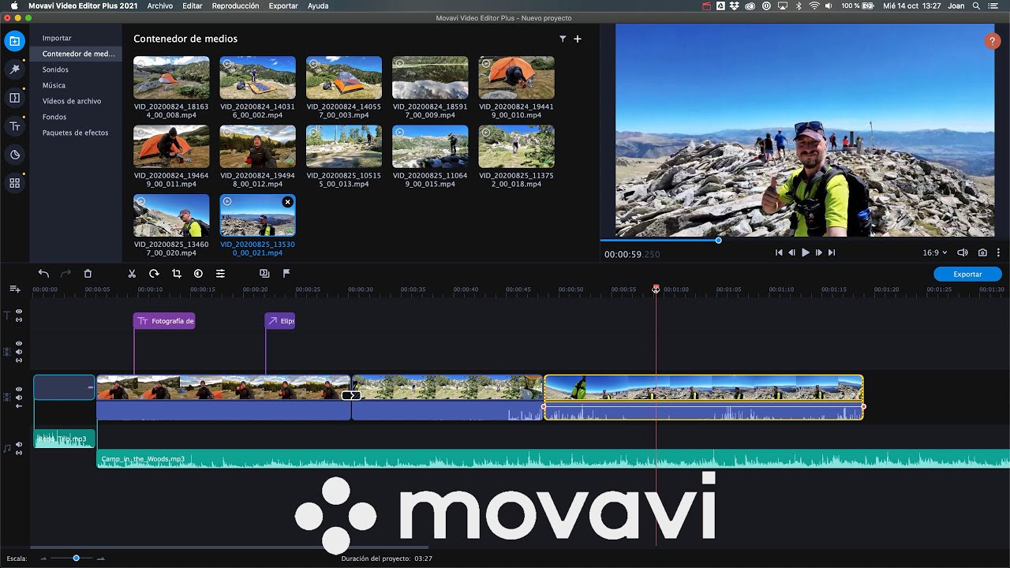Click the Add track icon
Viewport: 1010px width, 568px height.
(x=15, y=290)
